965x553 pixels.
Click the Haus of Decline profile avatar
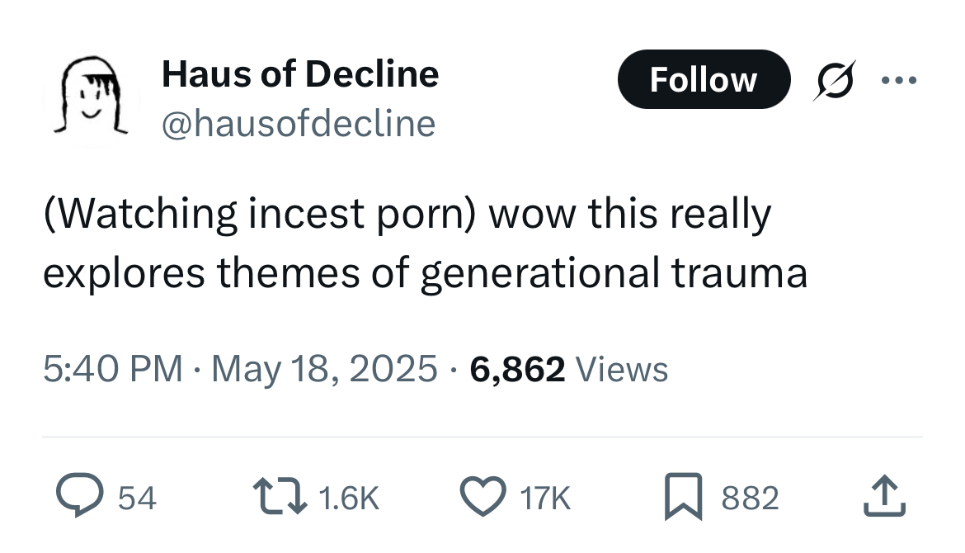[x=91, y=97]
